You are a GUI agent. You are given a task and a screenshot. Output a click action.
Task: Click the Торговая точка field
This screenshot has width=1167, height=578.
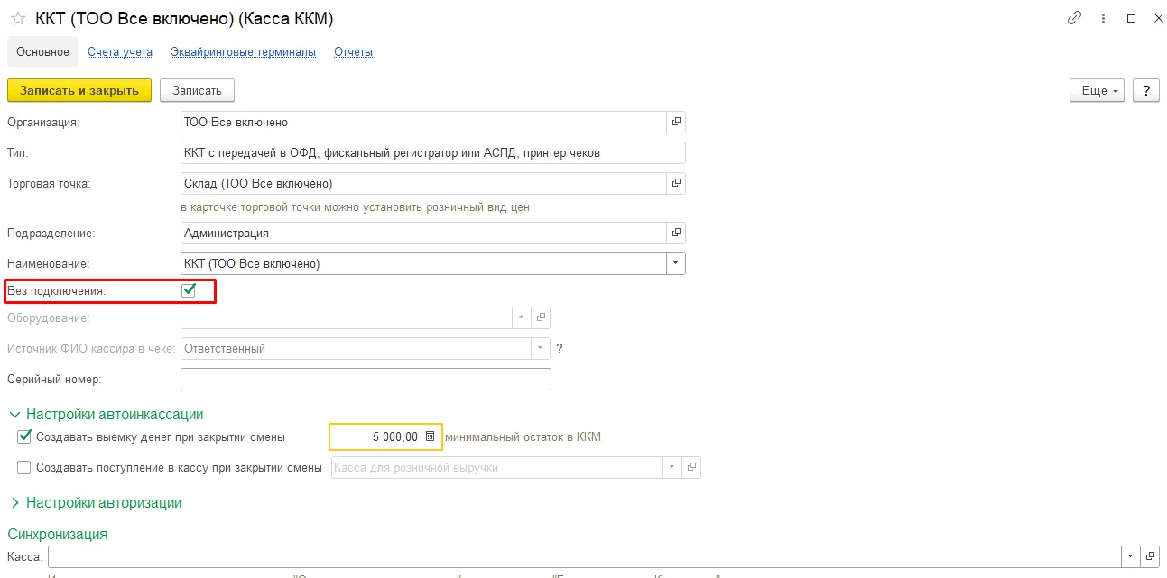click(x=424, y=184)
